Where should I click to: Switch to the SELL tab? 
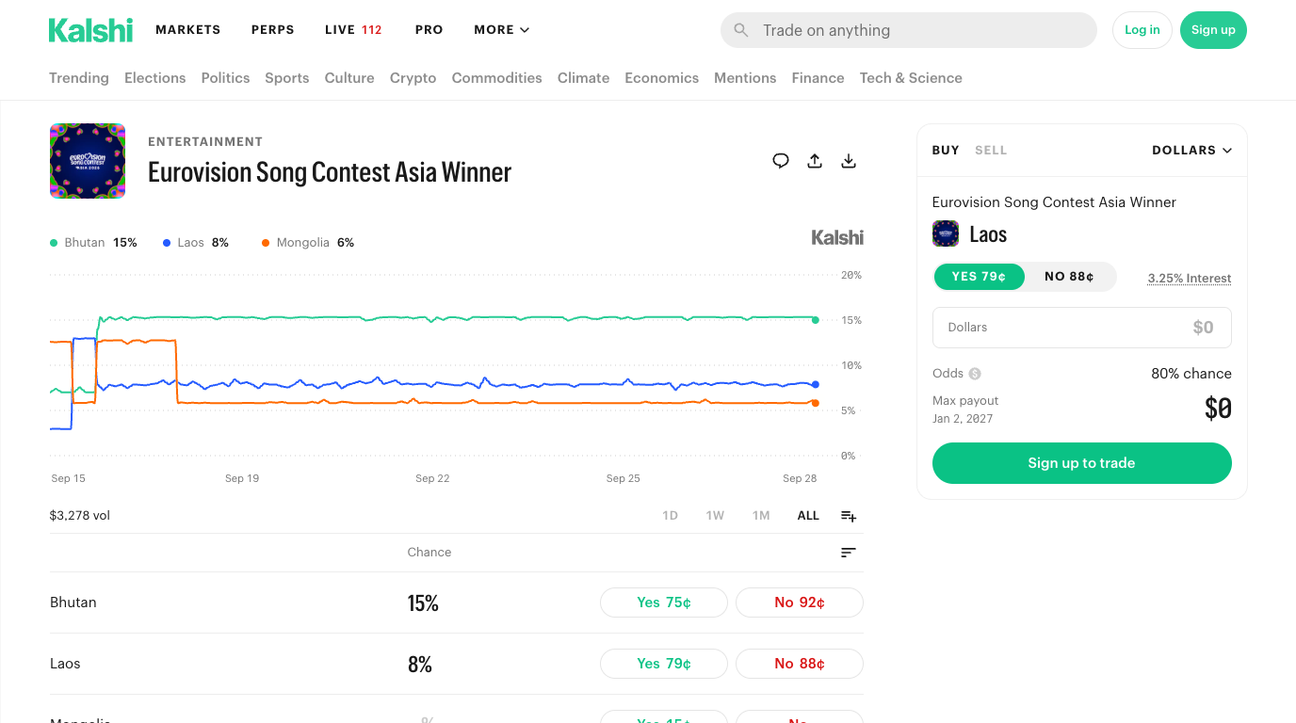pos(991,151)
